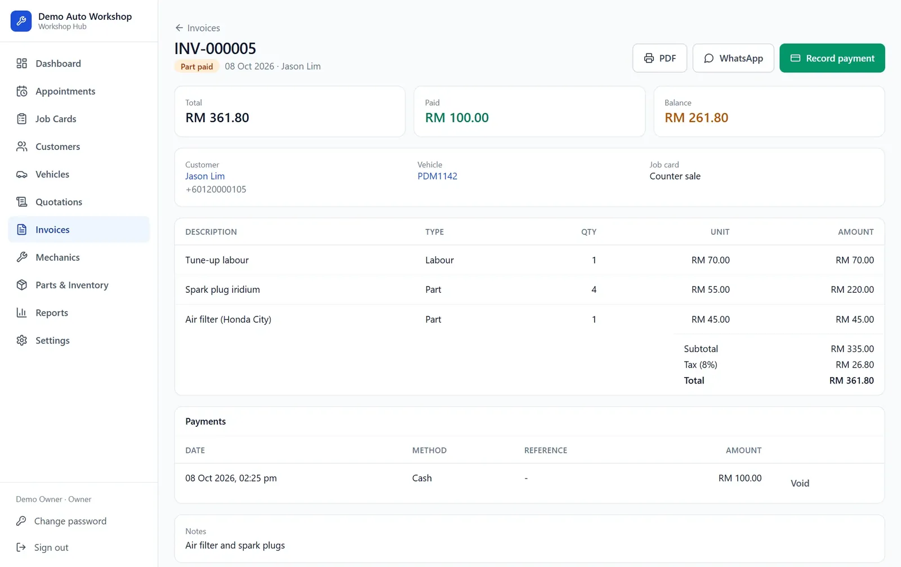Screen dimensions: 901x567
Task: Click the RM 220.00 line amount
Action: tap(852, 289)
